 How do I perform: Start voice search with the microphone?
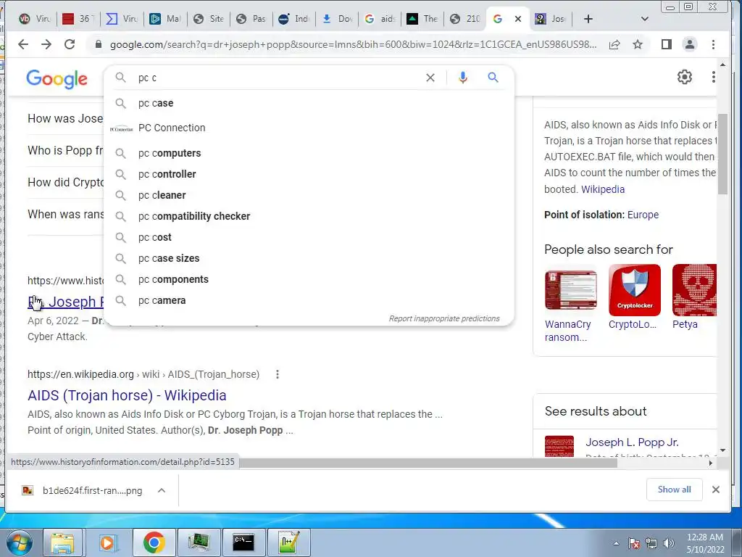pos(463,78)
